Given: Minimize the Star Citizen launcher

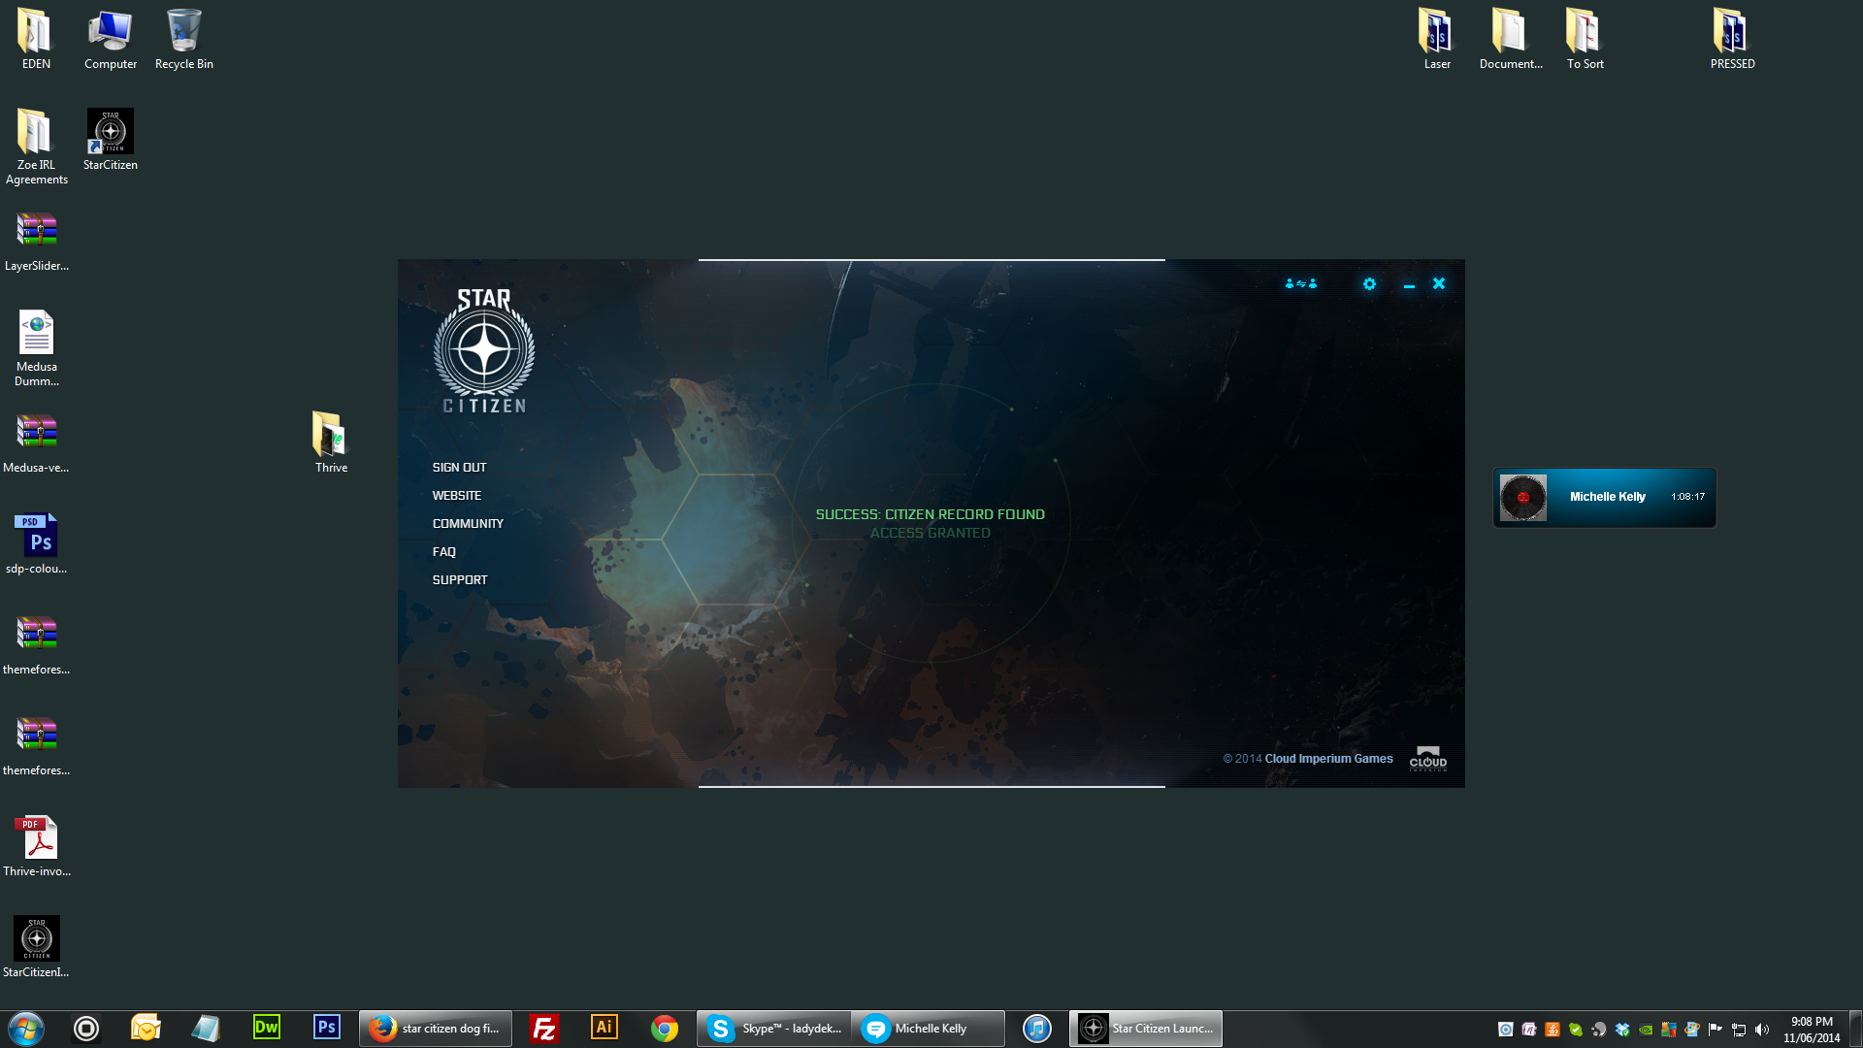Looking at the screenshot, I should pos(1409,285).
